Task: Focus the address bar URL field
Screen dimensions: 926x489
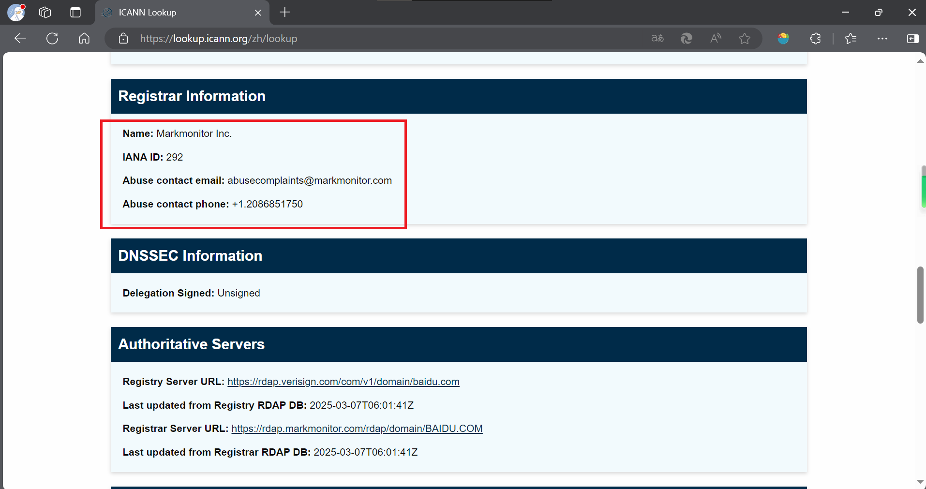Action: tap(387, 39)
